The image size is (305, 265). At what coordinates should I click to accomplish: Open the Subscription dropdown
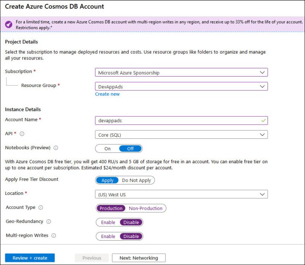click(x=181, y=72)
